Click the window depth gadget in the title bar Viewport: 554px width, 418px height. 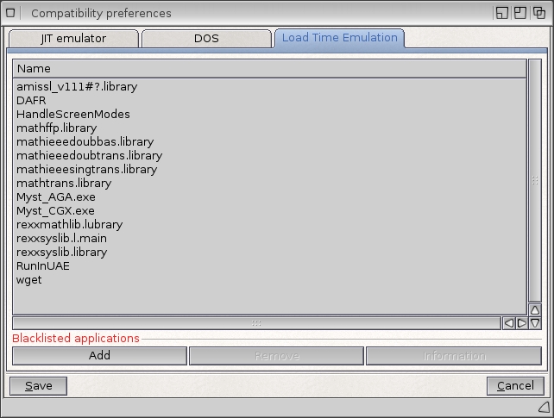pos(538,13)
